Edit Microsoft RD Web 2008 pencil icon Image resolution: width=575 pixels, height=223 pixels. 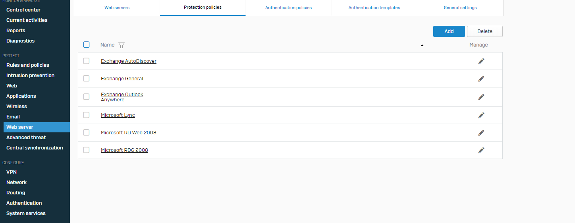pyautogui.click(x=481, y=133)
